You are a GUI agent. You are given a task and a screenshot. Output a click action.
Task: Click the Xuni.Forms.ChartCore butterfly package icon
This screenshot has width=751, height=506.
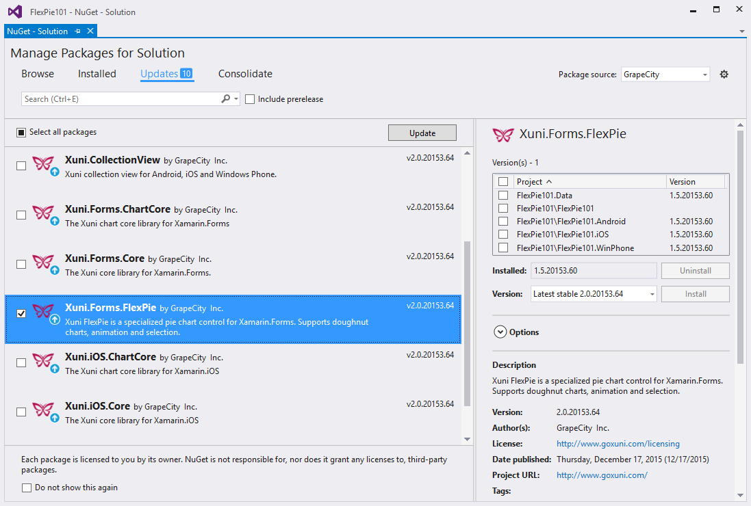tap(42, 213)
